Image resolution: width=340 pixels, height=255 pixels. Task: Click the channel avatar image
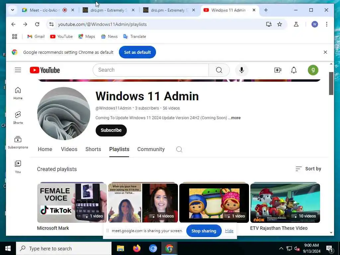[64, 114]
